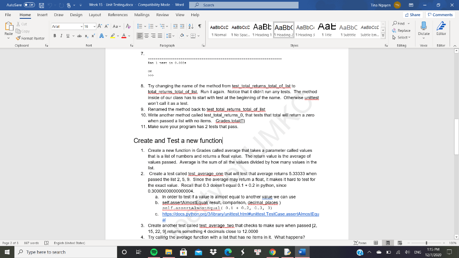Click the Cut scissors command
This screenshot has width=459, height=258.
(22, 24)
